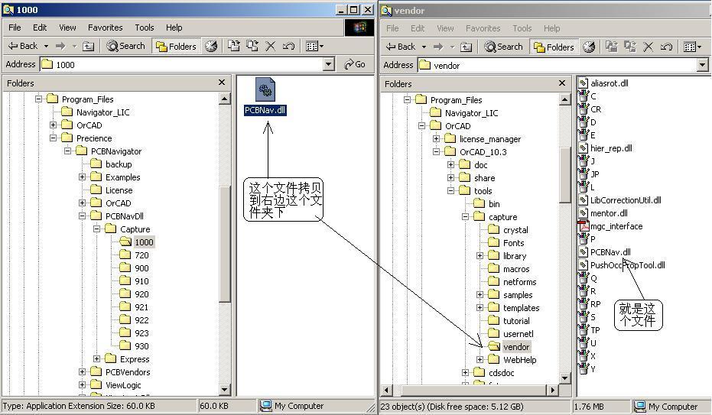Select folder 720 in tree
The width and height of the screenshot is (712, 415).
coord(141,255)
